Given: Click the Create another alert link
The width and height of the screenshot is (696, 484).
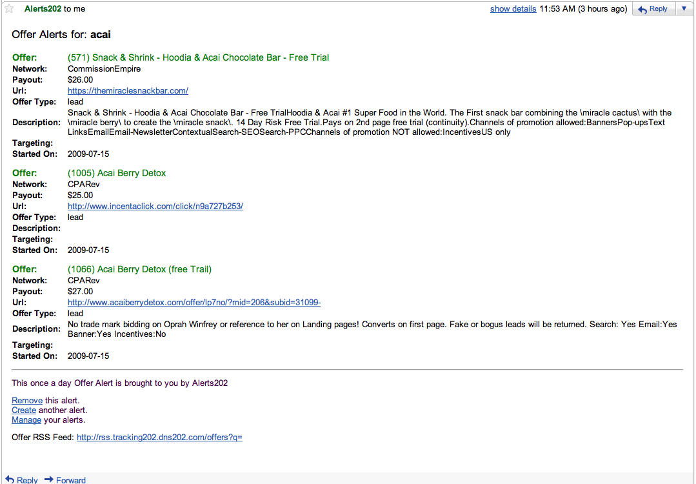Looking at the screenshot, I should [x=24, y=410].
